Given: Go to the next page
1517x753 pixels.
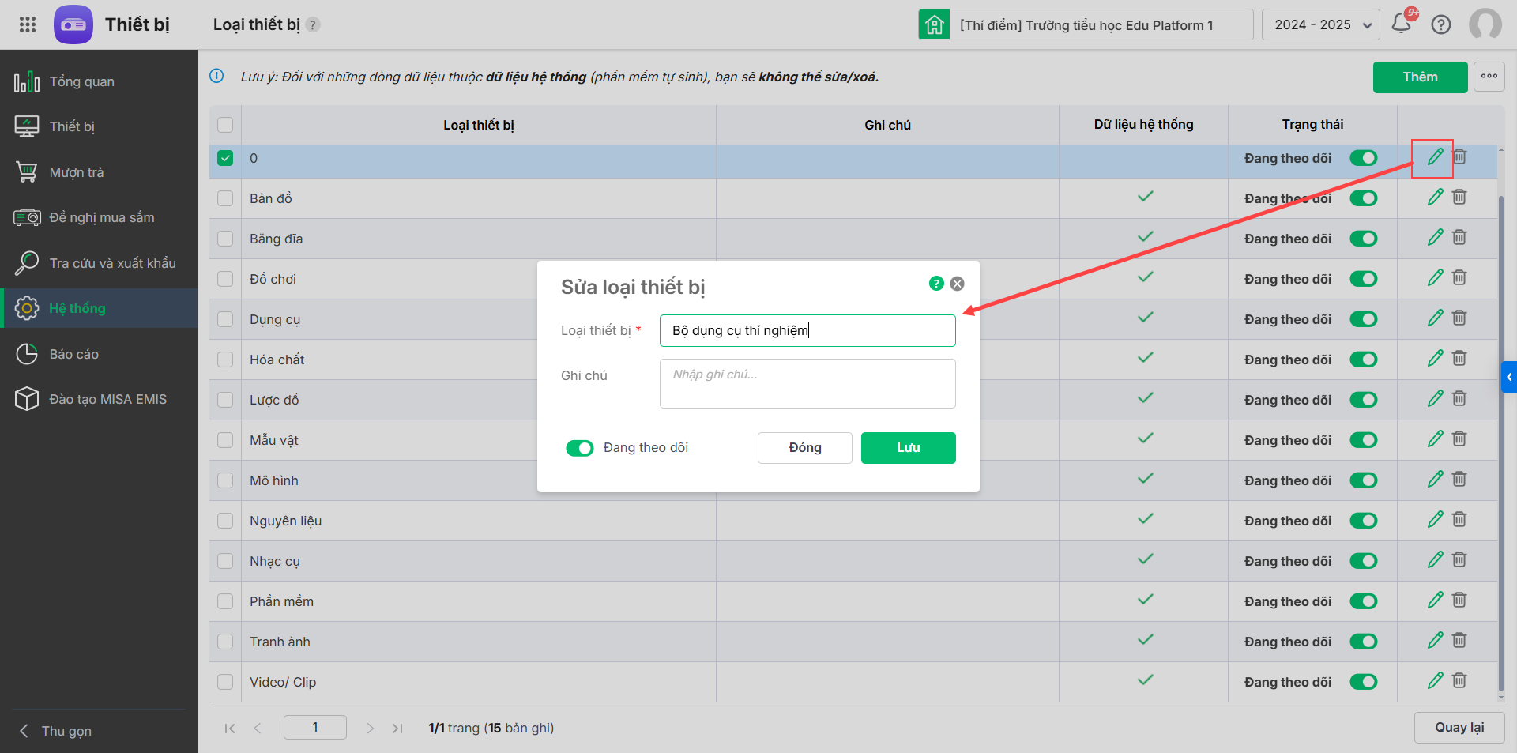Looking at the screenshot, I should (370, 728).
